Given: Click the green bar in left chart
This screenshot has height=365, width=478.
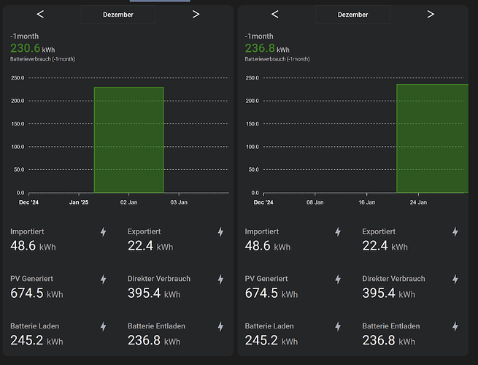Looking at the screenshot, I should click(128, 139).
